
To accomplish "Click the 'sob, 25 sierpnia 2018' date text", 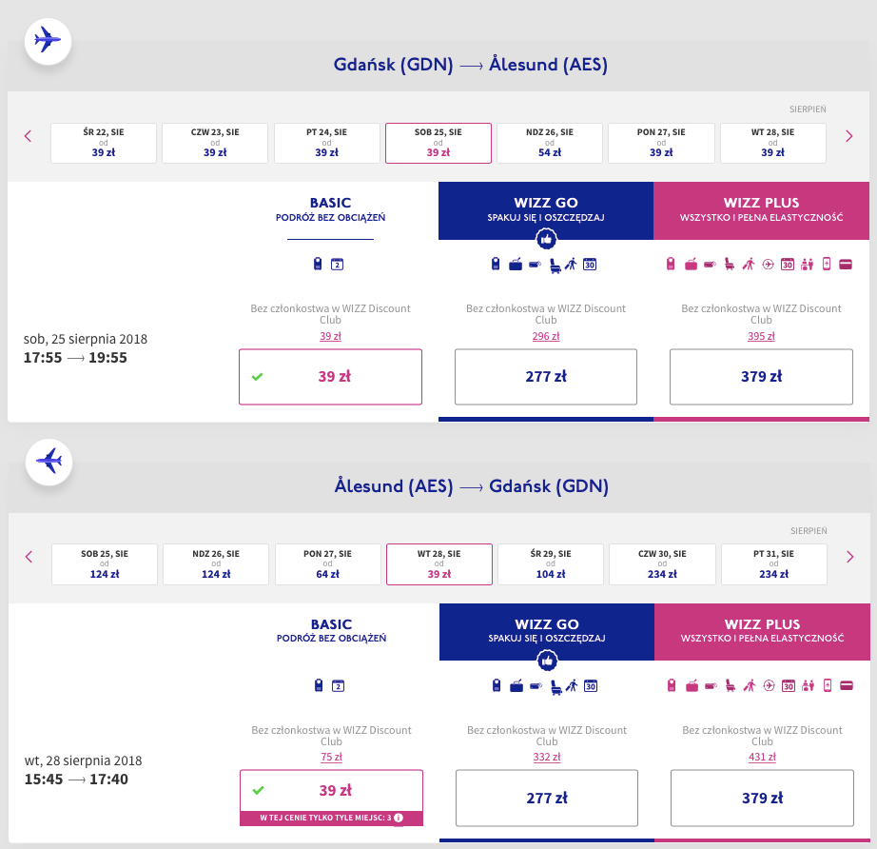I will pos(86,339).
